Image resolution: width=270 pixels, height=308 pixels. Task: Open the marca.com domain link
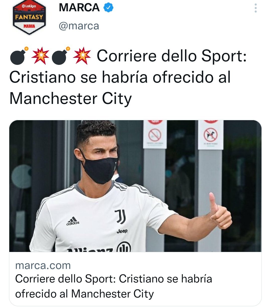[x=43, y=265]
